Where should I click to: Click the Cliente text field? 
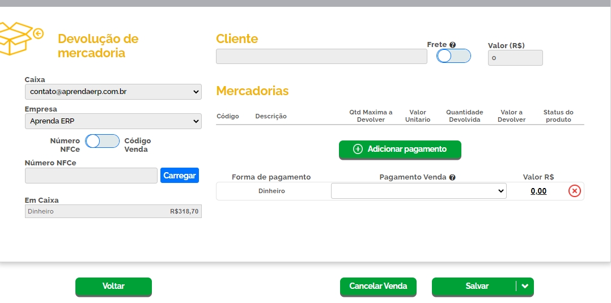pyautogui.click(x=321, y=57)
